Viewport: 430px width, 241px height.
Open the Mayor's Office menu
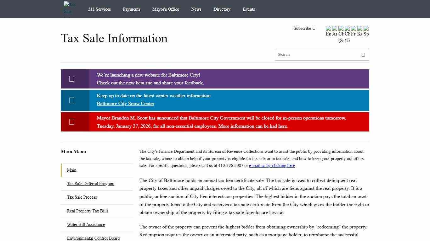[x=166, y=9]
